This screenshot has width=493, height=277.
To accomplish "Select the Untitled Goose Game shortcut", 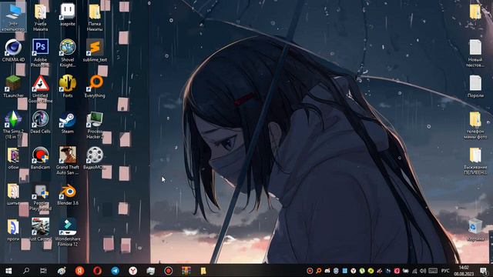I will click(x=40, y=89).
